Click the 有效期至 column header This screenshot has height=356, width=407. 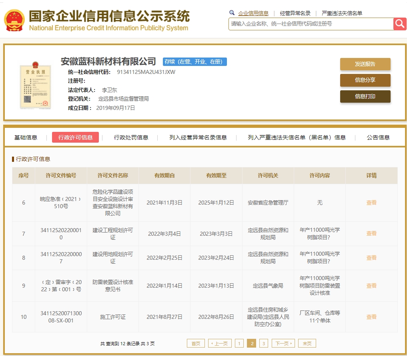(x=216, y=176)
